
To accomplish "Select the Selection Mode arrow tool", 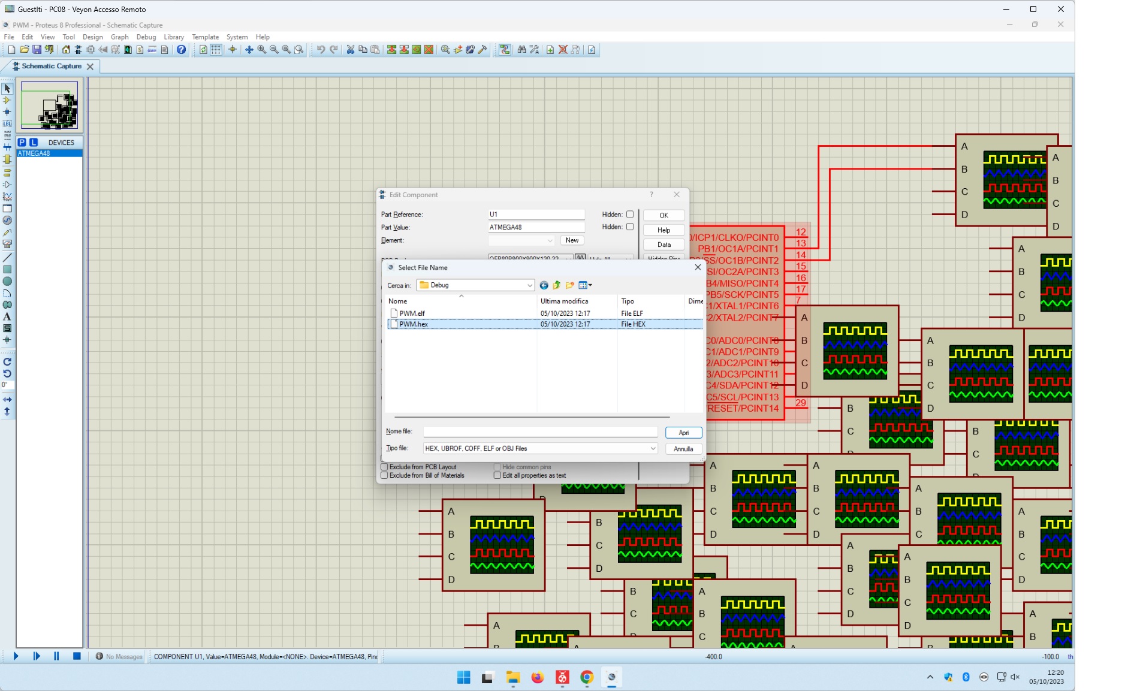I will (x=7, y=89).
